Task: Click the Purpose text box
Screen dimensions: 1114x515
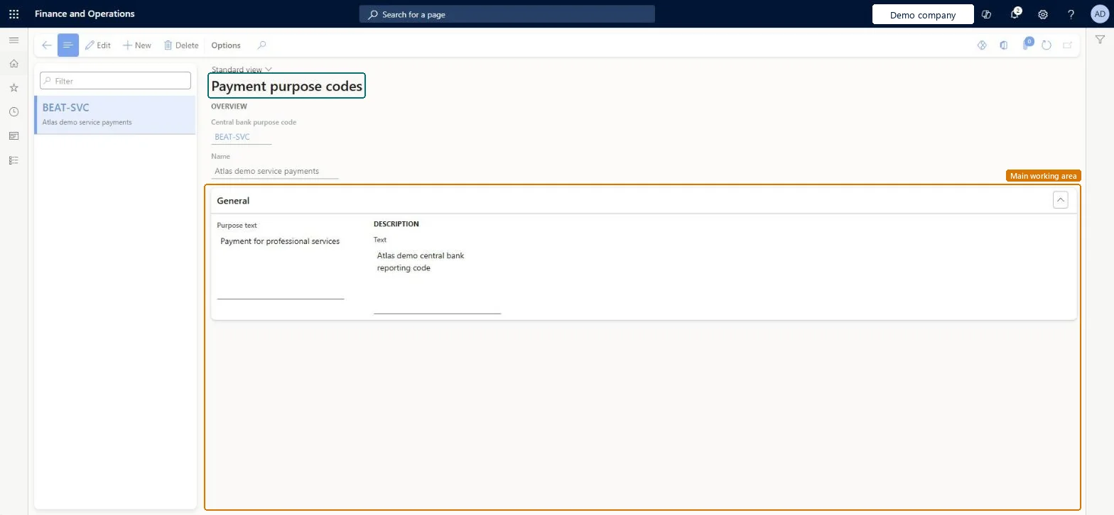Action: 281,266
